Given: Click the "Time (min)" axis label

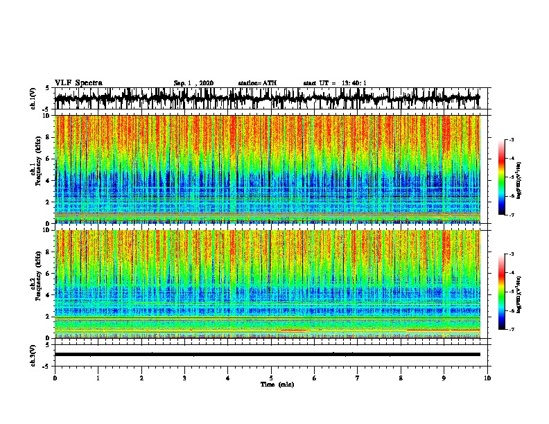Looking at the screenshot, I should point(277,385).
